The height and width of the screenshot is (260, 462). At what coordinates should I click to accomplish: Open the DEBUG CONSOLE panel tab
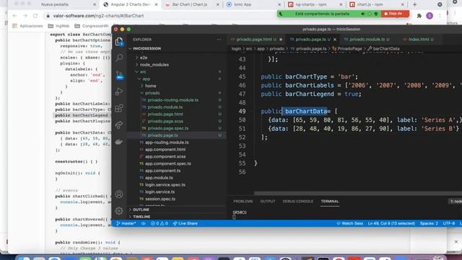click(298, 201)
